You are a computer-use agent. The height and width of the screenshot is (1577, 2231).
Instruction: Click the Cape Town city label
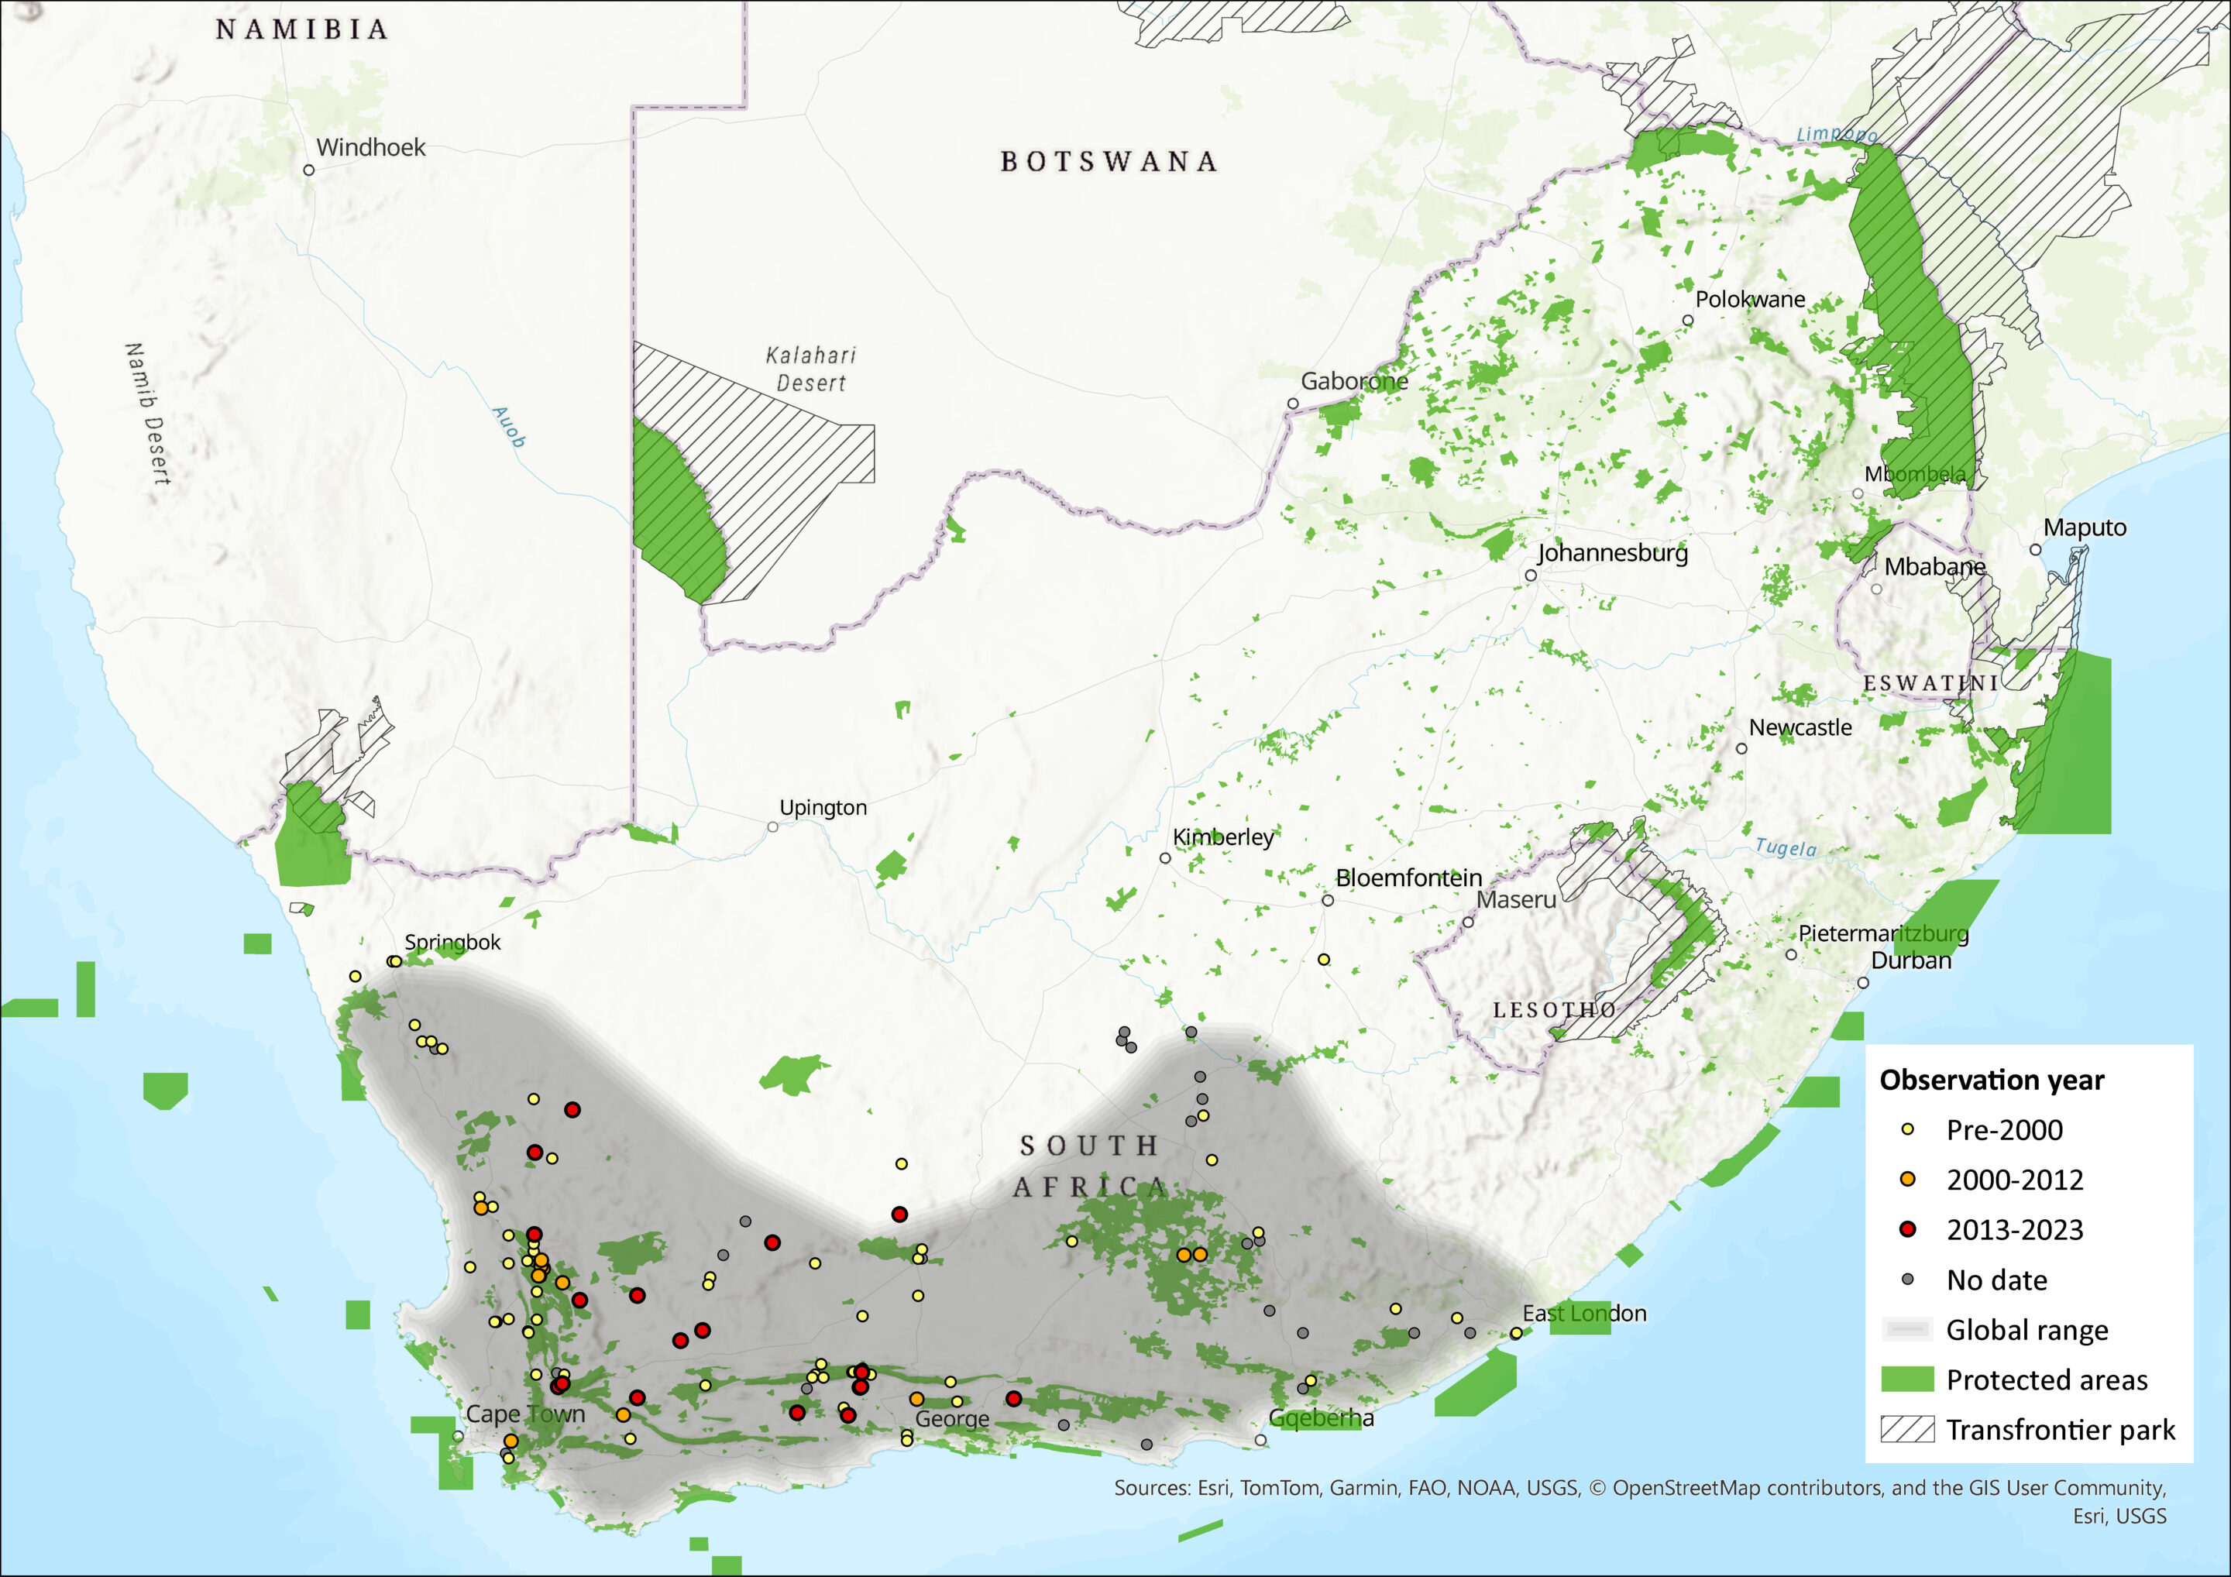pyautogui.click(x=526, y=1414)
